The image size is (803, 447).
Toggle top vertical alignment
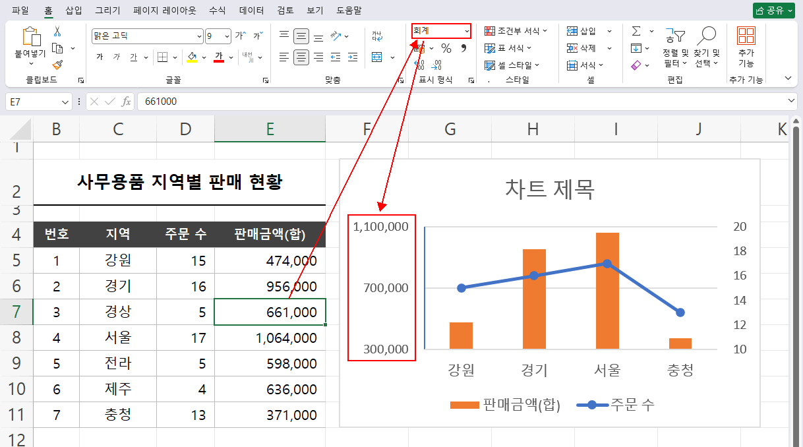pyautogui.click(x=284, y=36)
